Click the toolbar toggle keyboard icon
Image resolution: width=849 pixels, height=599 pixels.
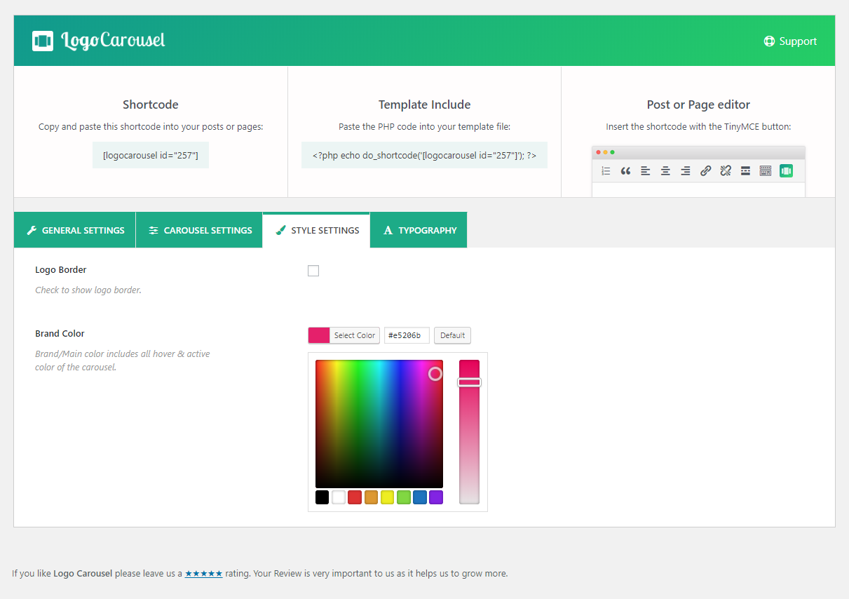[766, 170]
